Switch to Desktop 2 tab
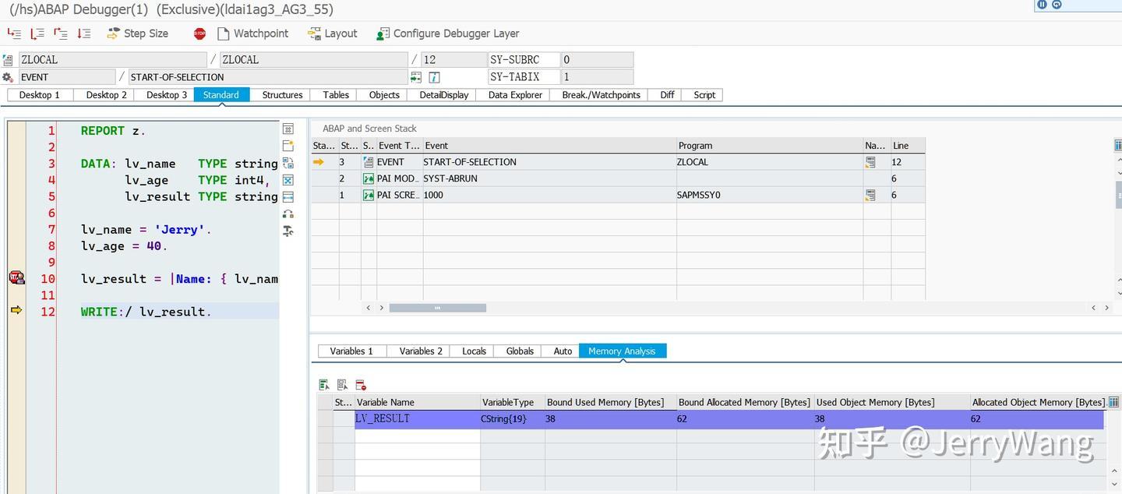This screenshot has width=1122, height=494. [x=106, y=95]
